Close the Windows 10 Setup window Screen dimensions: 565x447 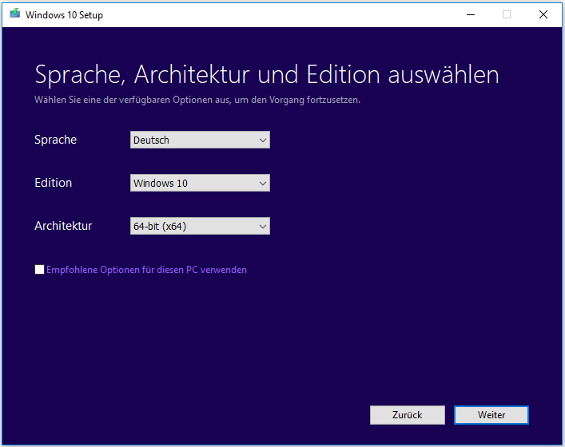(x=543, y=14)
